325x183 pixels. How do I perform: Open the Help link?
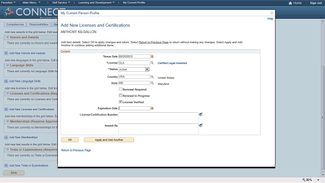click(x=270, y=19)
